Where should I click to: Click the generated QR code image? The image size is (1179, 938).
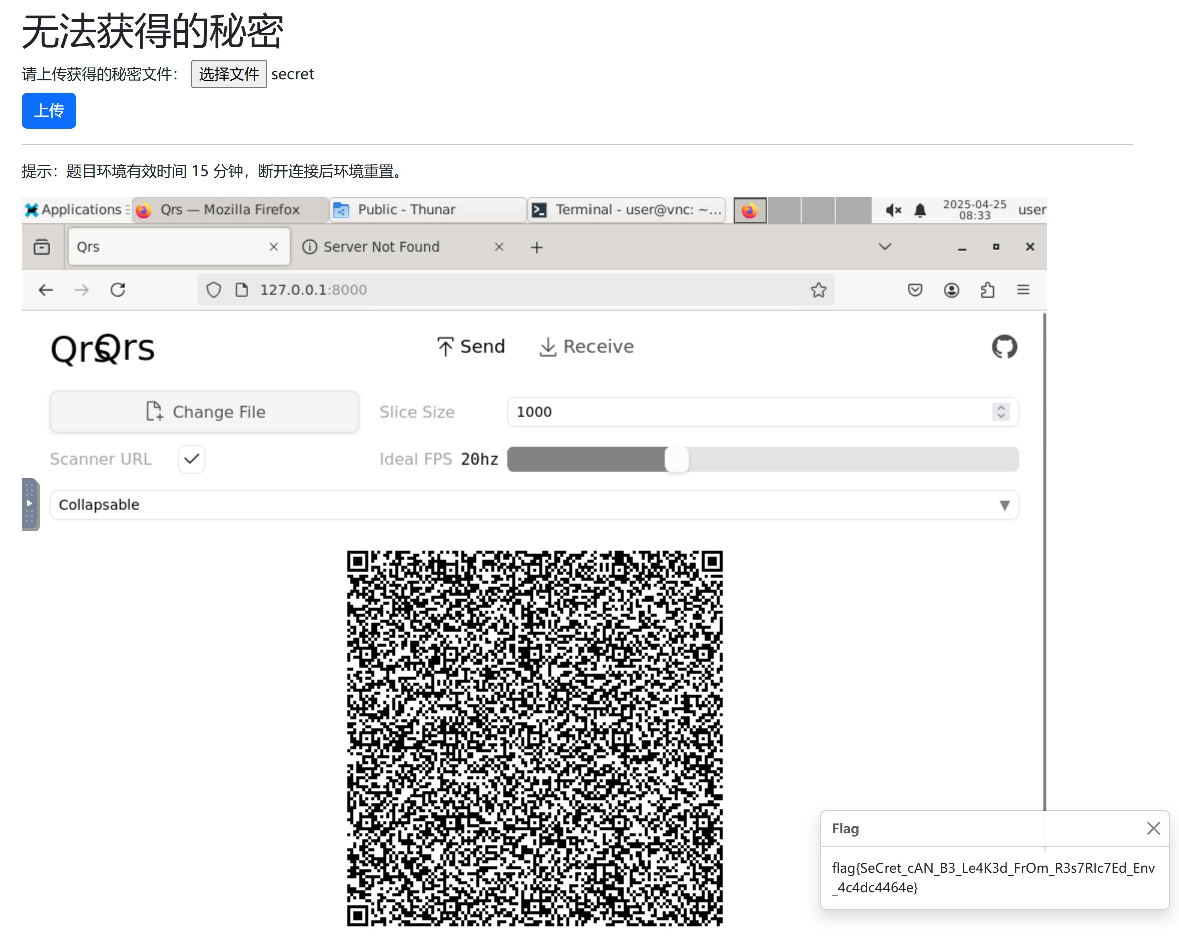coord(534,739)
